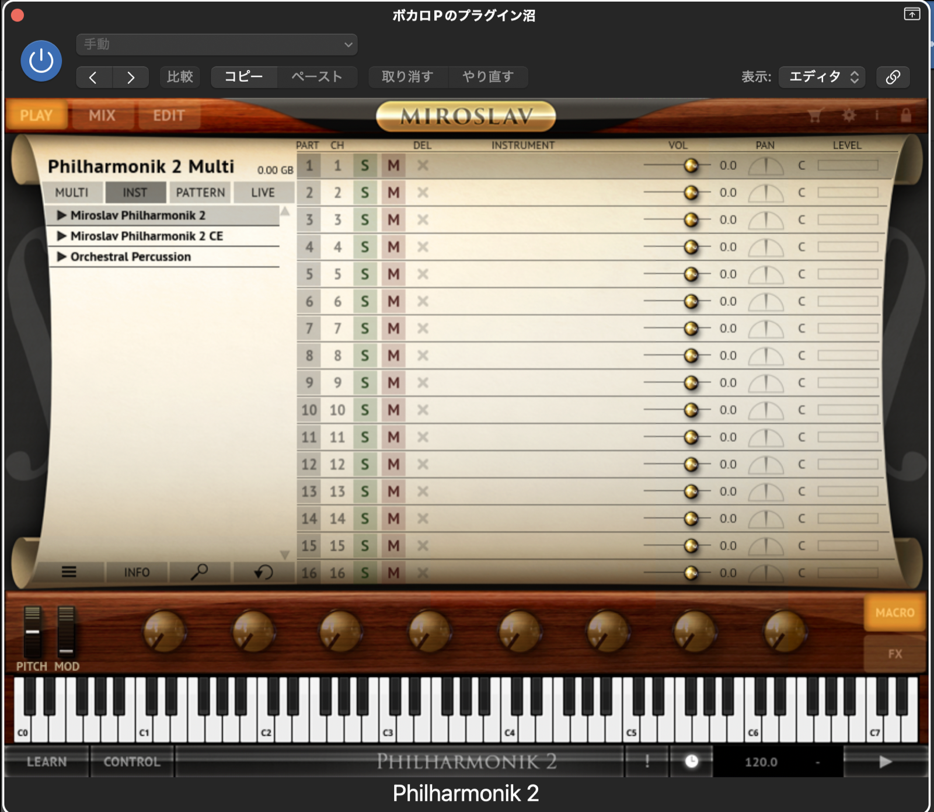Image resolution: width=934 pixels, height=812 pixels.
Task: Click the やり直す redo button
Action: [x=488, y=77]
